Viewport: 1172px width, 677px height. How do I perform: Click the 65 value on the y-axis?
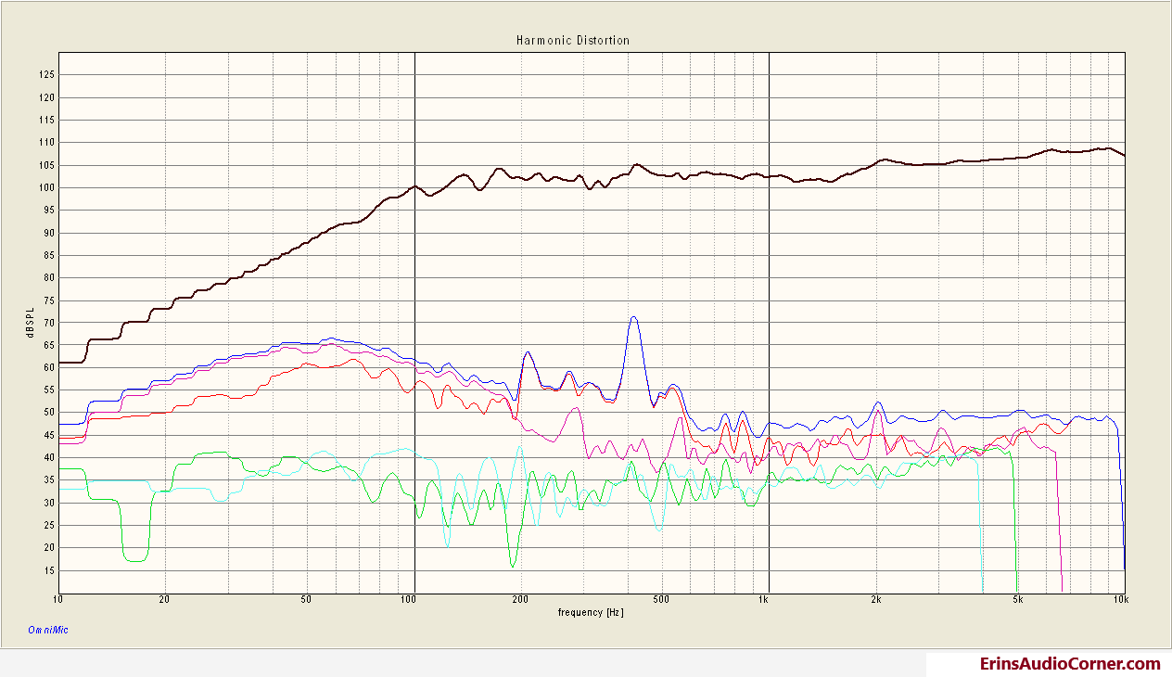(x=50, y=345)
